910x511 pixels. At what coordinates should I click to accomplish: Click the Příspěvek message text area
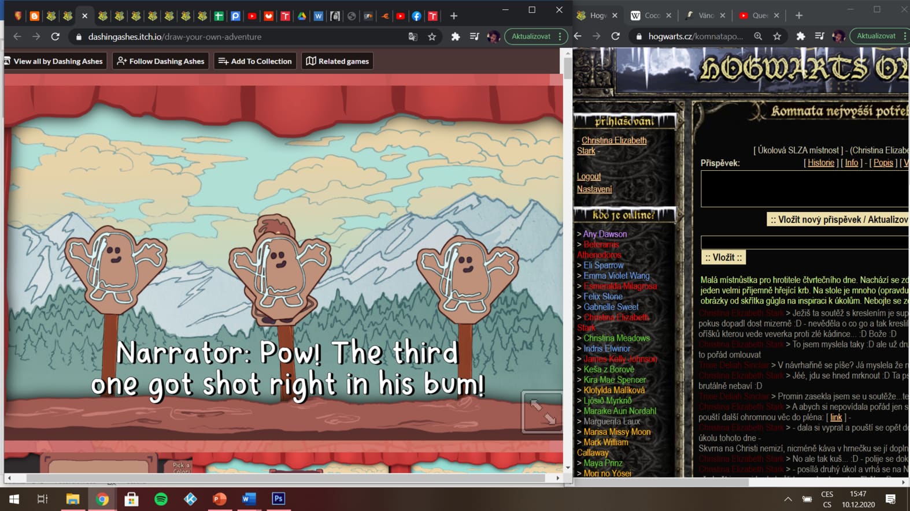click(x=805, y=188)
